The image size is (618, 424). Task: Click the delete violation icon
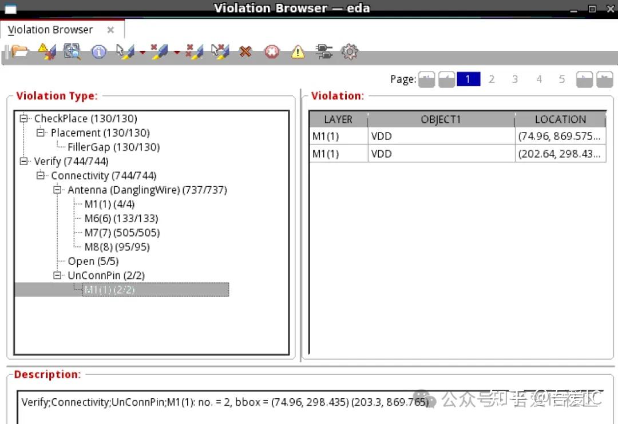(x=245, y=51)
